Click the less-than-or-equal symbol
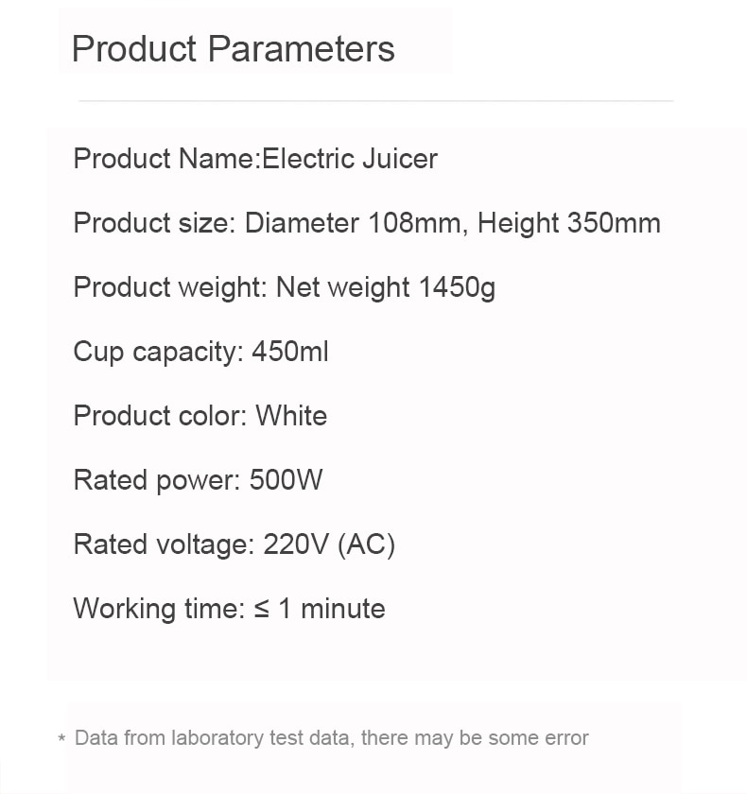747x794 pixels. point(261,610)
